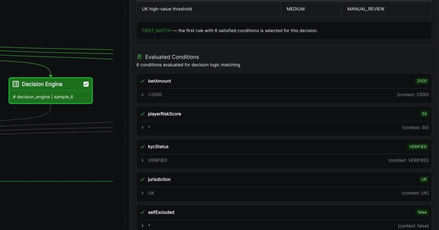The image size is (439, 230).
Task: Click the selfExcluded condition name
Action: 161,212
